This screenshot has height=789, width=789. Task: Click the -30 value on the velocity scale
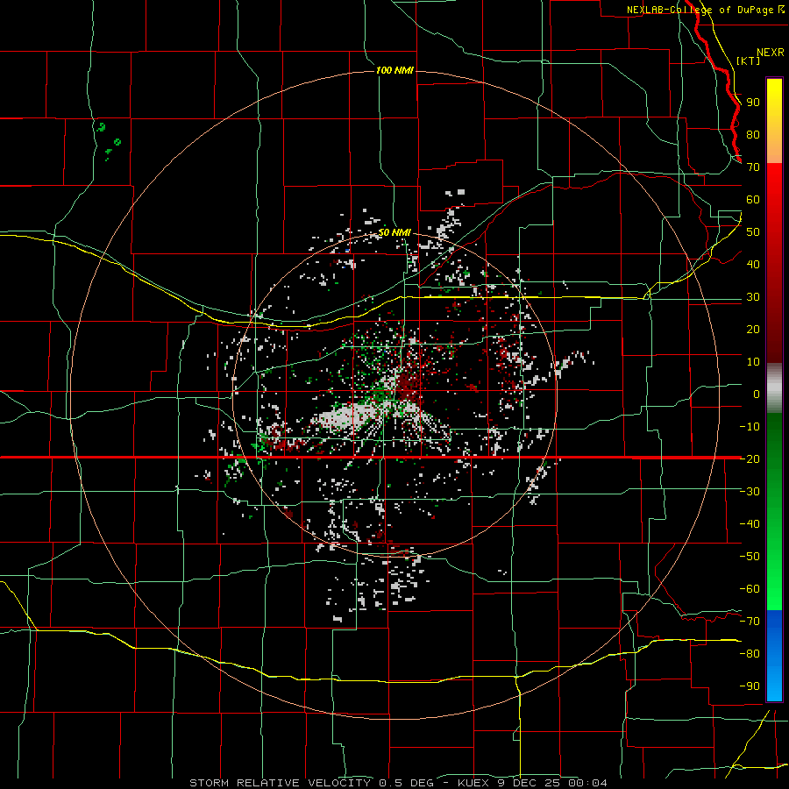coord(750,492)
